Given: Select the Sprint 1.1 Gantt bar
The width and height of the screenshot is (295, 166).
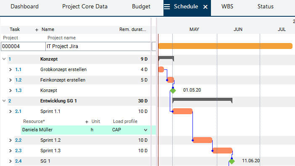Looking at the screenshot, I should point(182,111).
